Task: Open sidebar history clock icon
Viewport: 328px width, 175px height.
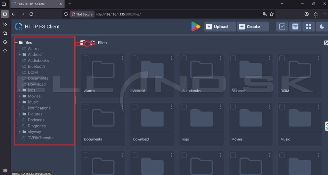Action: [5, 42]
